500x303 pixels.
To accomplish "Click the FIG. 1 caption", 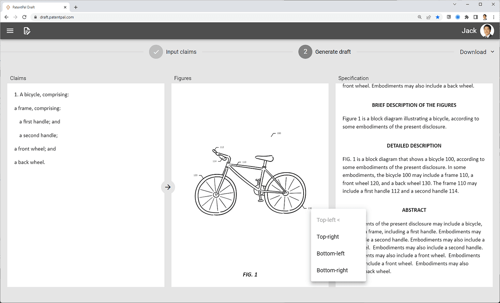I will [x=250, y=274].
